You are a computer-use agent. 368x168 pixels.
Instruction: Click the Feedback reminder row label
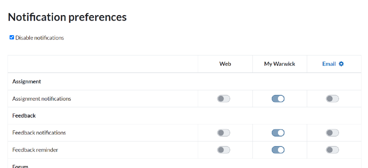pos(35,150)
